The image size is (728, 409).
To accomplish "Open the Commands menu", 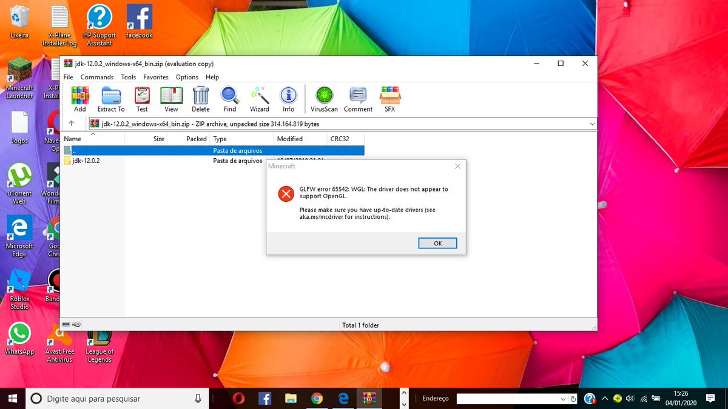I will [97, 77].
